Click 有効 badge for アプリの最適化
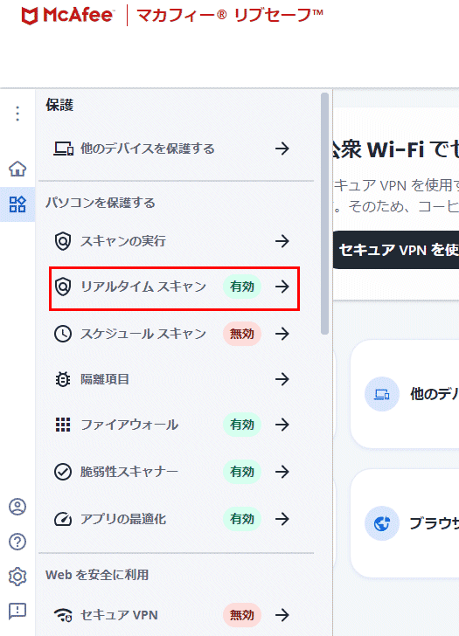This screenshot has height=636, width=459. pos(242,519)
